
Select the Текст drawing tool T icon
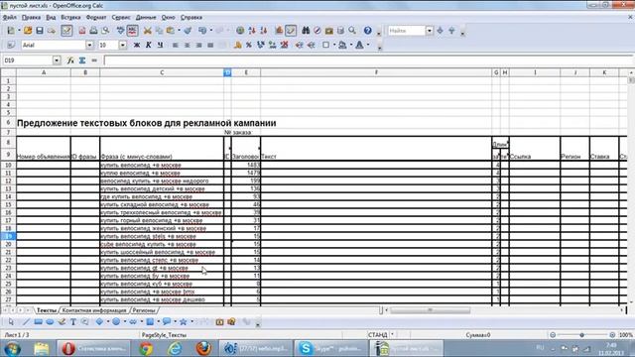click(73, 322)
